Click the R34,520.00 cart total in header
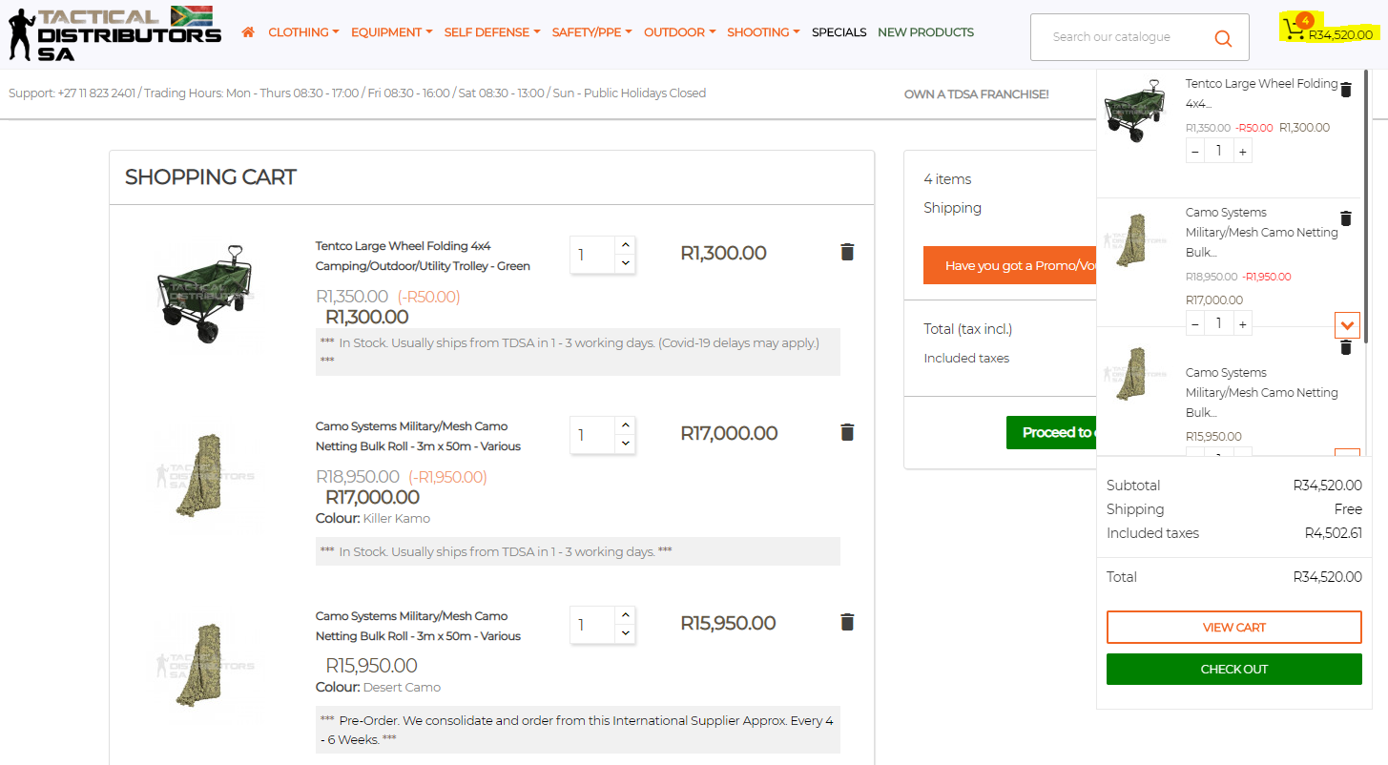 coord(1340,35)
